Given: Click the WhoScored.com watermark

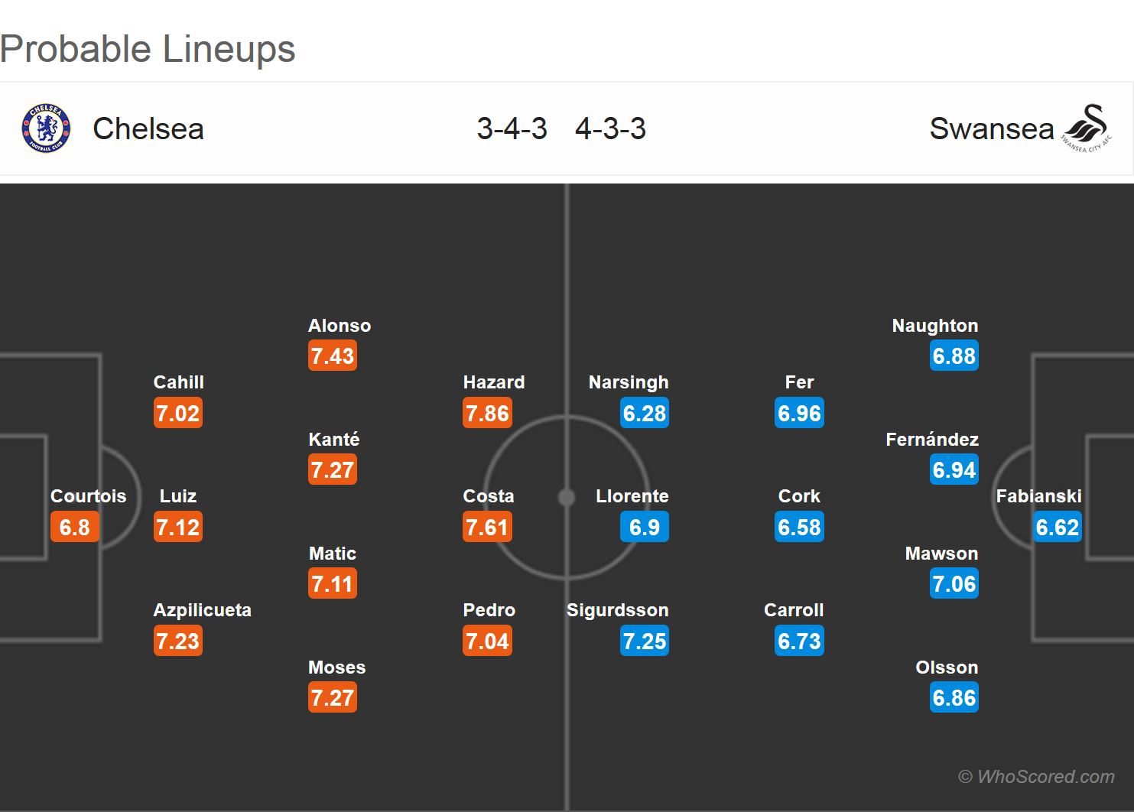Looking at the screenshot, I should coord(1036,777).
